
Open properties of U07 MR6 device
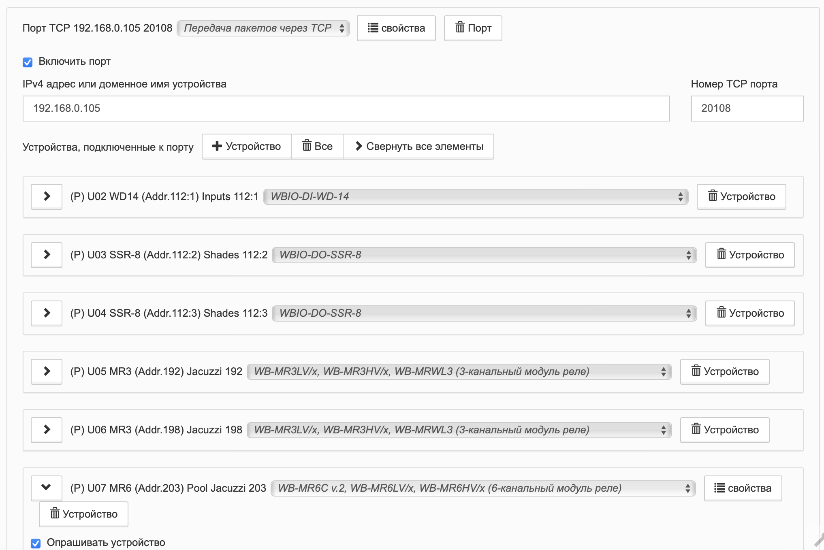tap(743, 488)
